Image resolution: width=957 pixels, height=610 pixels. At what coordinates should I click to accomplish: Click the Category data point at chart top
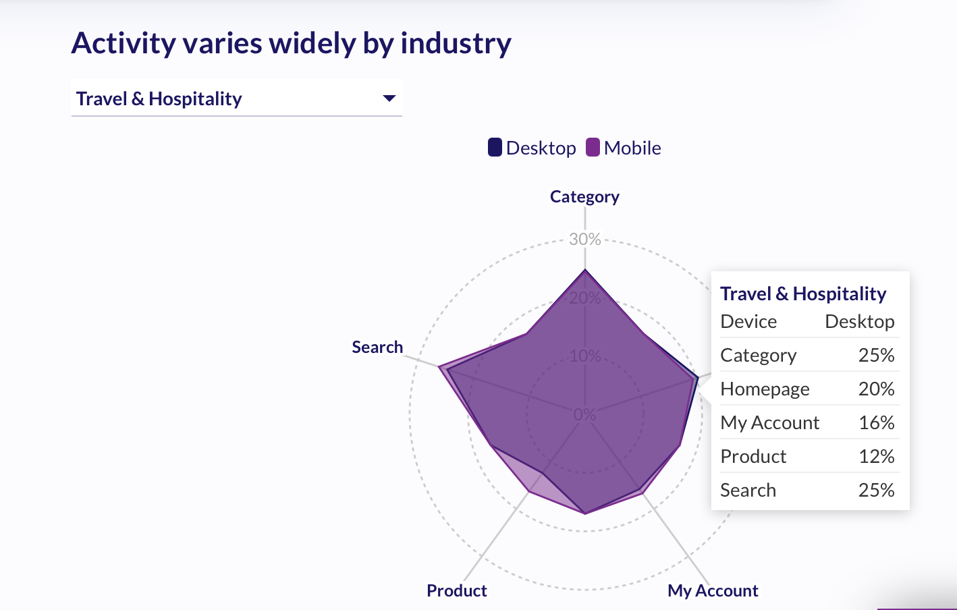(x=585, y=270)
